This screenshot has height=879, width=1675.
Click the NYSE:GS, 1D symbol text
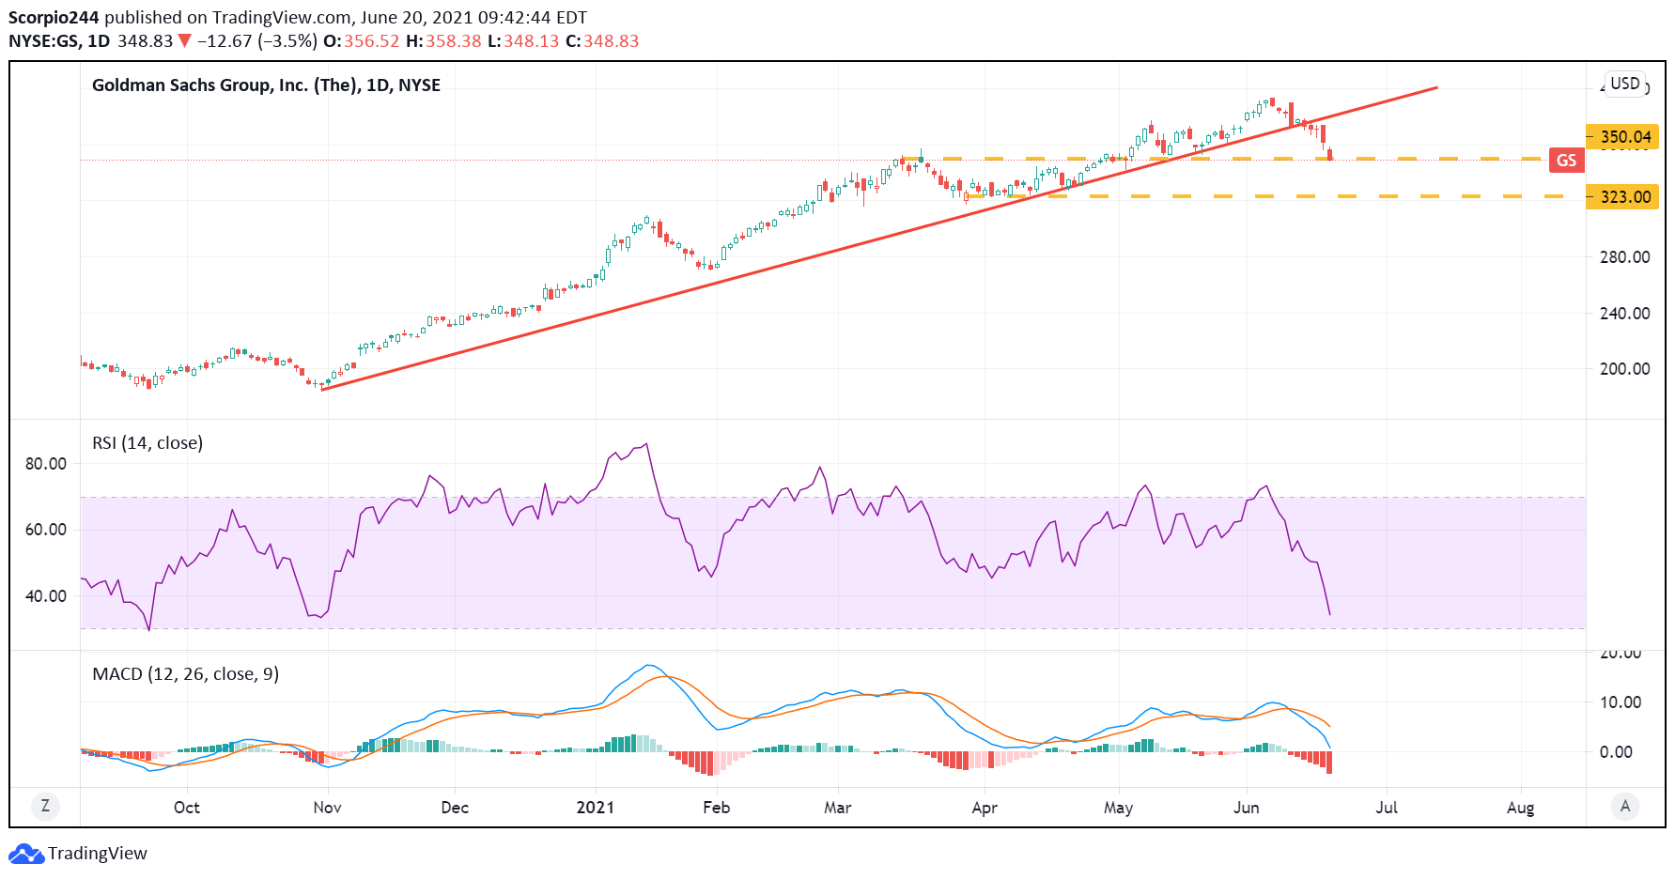[59, 41]
